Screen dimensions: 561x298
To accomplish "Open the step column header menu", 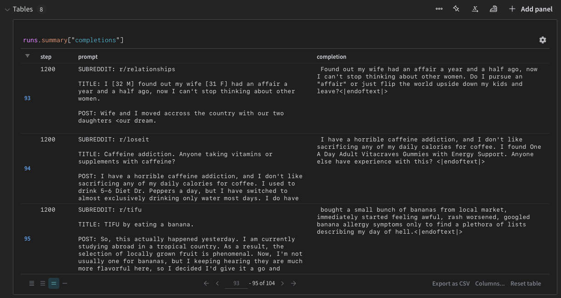I will click(x=45, y=56).
